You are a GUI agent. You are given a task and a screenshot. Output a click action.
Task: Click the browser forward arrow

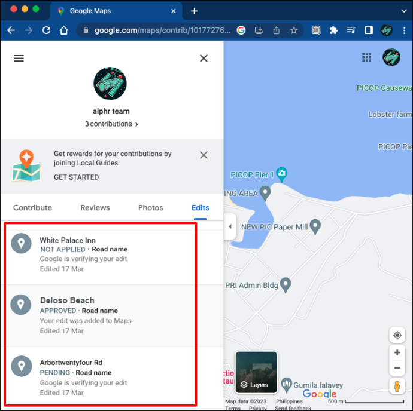click(x=29, y=30)
